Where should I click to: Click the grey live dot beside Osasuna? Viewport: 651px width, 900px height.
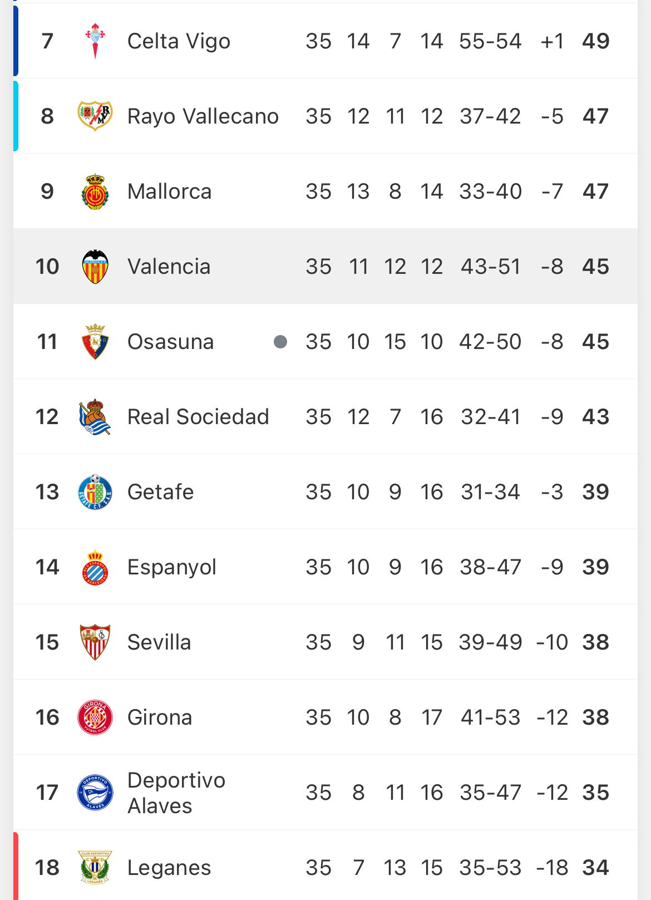pos(280,342)
